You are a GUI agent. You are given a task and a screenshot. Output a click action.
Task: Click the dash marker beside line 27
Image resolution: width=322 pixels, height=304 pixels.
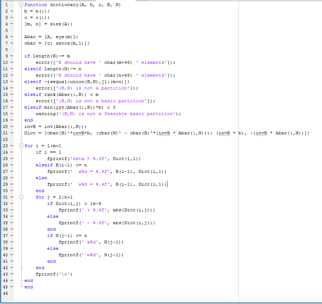click(11, 171)
